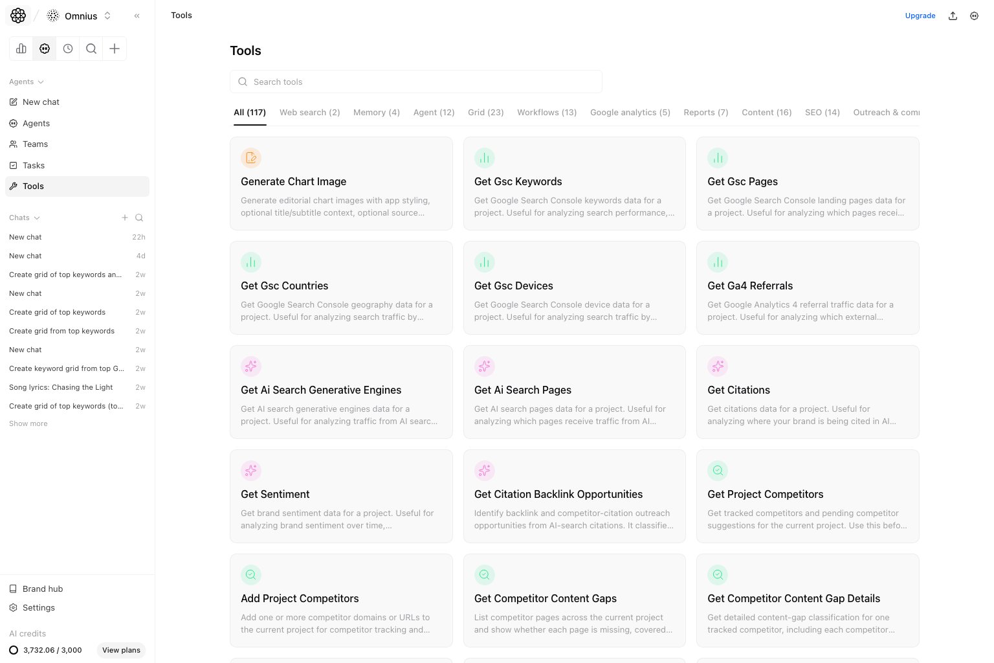Open Tools in sidebar menu
The width and height of the screenshot is (994, 663).
tap(77, 186)
